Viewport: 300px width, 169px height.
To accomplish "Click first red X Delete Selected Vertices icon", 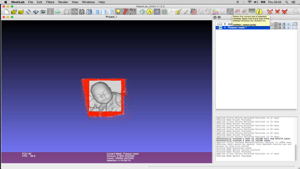I will click(270, 12).
